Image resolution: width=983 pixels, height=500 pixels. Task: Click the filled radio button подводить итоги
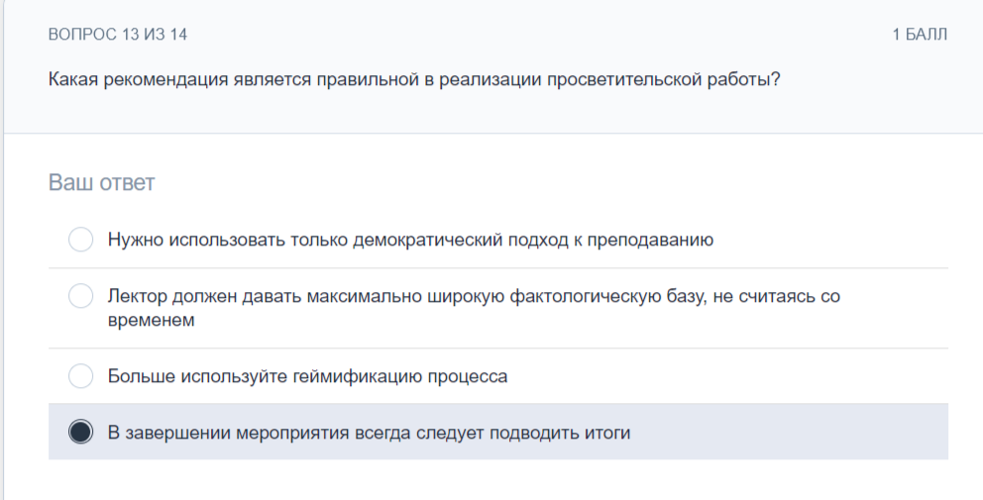tap(81, 432)
